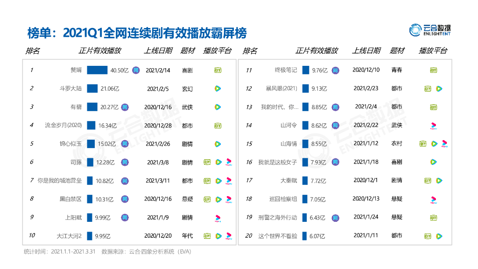
Task: Click the 云合数据 ENLIGHTENT logo
Action: 430,30
